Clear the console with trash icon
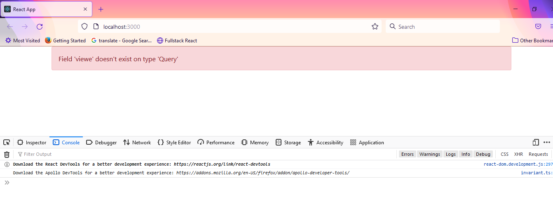Image resolution: width=553 pixels, height=222 pixels. click(x=7, y=154)
